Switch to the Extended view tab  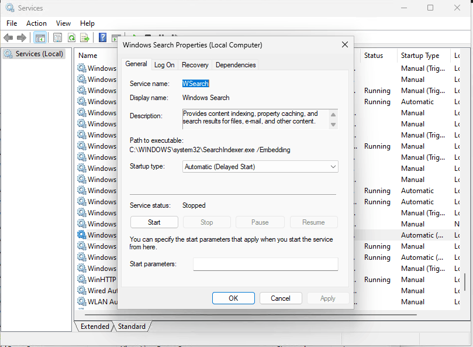tap(95, 327)
